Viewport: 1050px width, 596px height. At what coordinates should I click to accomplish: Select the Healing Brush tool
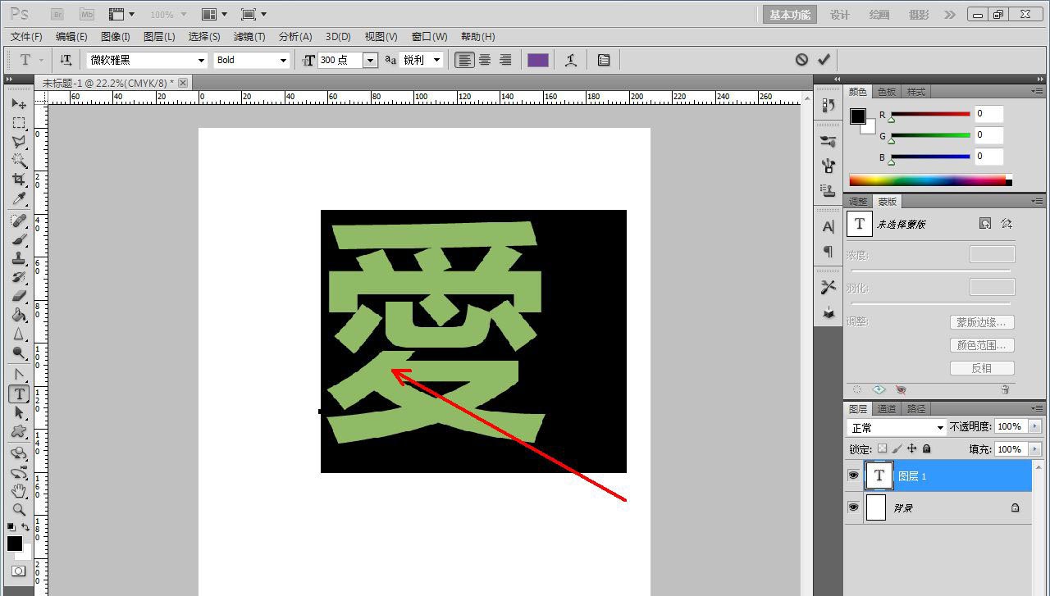coord(19,221)
